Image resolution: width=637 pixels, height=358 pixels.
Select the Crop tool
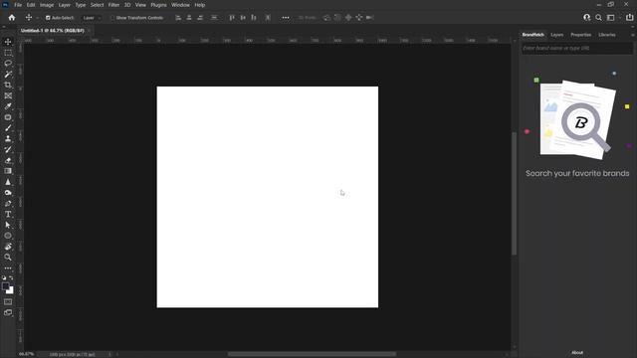8,85
